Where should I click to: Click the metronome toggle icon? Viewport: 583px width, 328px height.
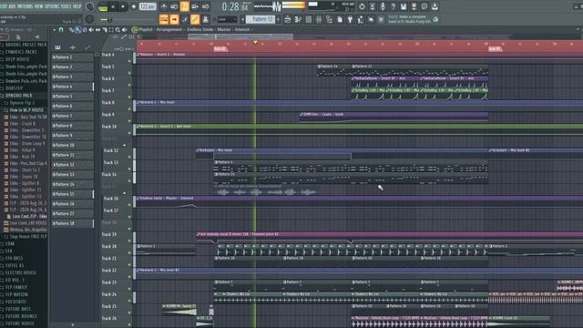(x=164, y=6)
